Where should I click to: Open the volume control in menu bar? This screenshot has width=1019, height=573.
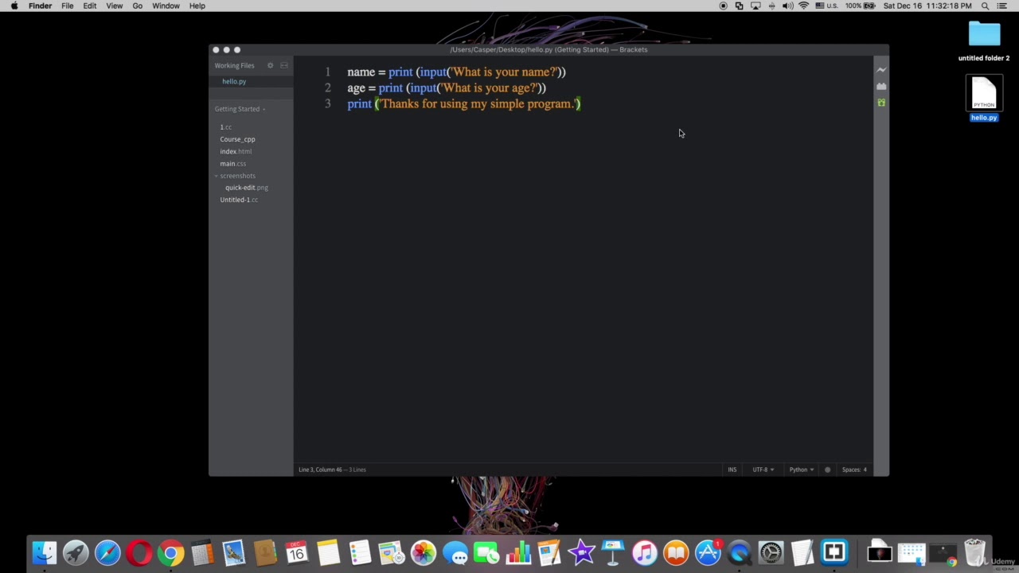pos(787,6)
